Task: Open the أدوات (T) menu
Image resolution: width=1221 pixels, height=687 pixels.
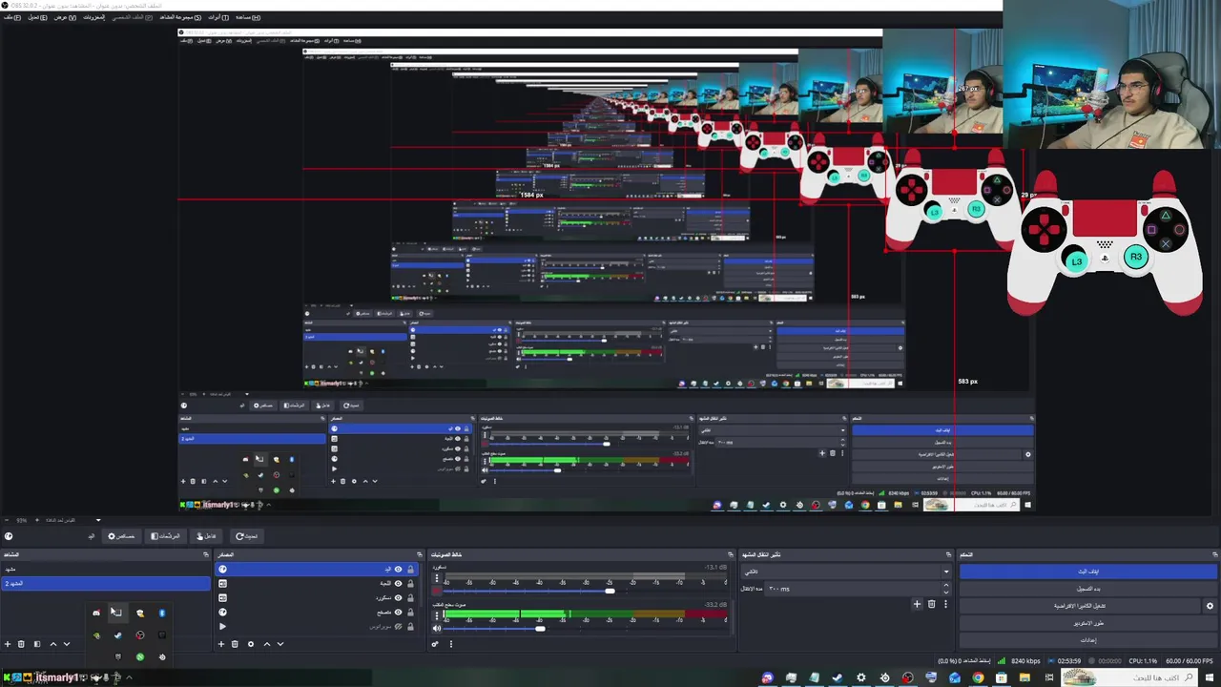Action: coord(218,17)
